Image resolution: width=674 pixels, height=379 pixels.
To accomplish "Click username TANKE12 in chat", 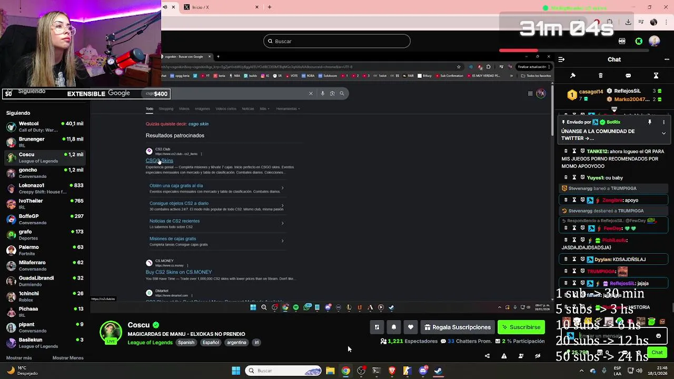I will coord(598,152).
